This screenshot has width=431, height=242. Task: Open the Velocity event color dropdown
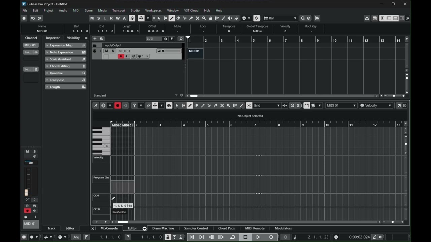(376, 106)
